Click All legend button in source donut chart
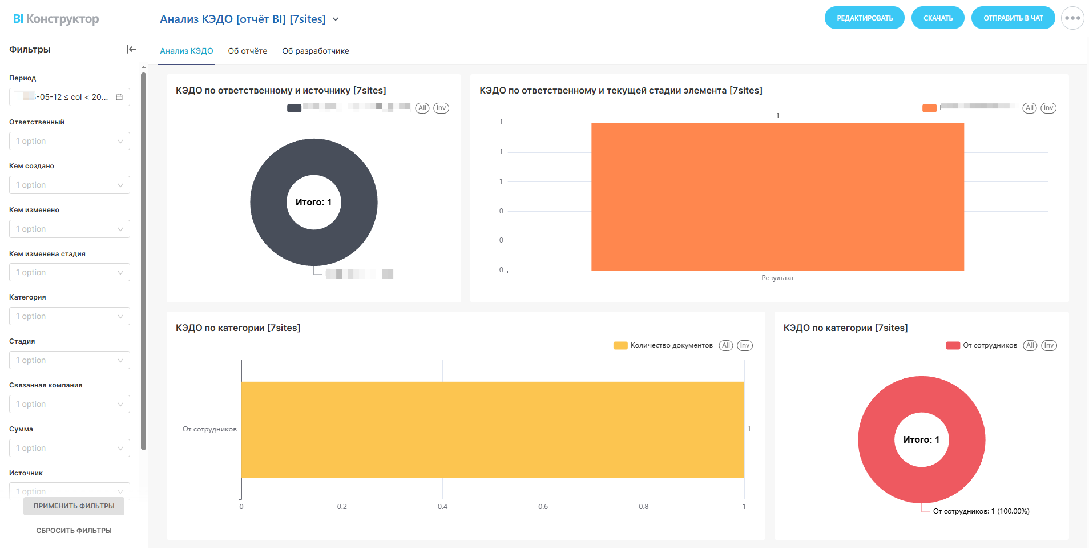This screenshot has width=1089, height=549. [x=422, y=108]
